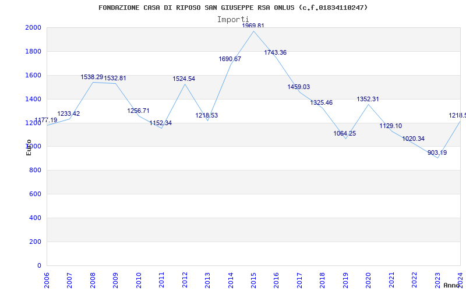
Task: Click the Euro y-axis title
Action: click(29, 147)
